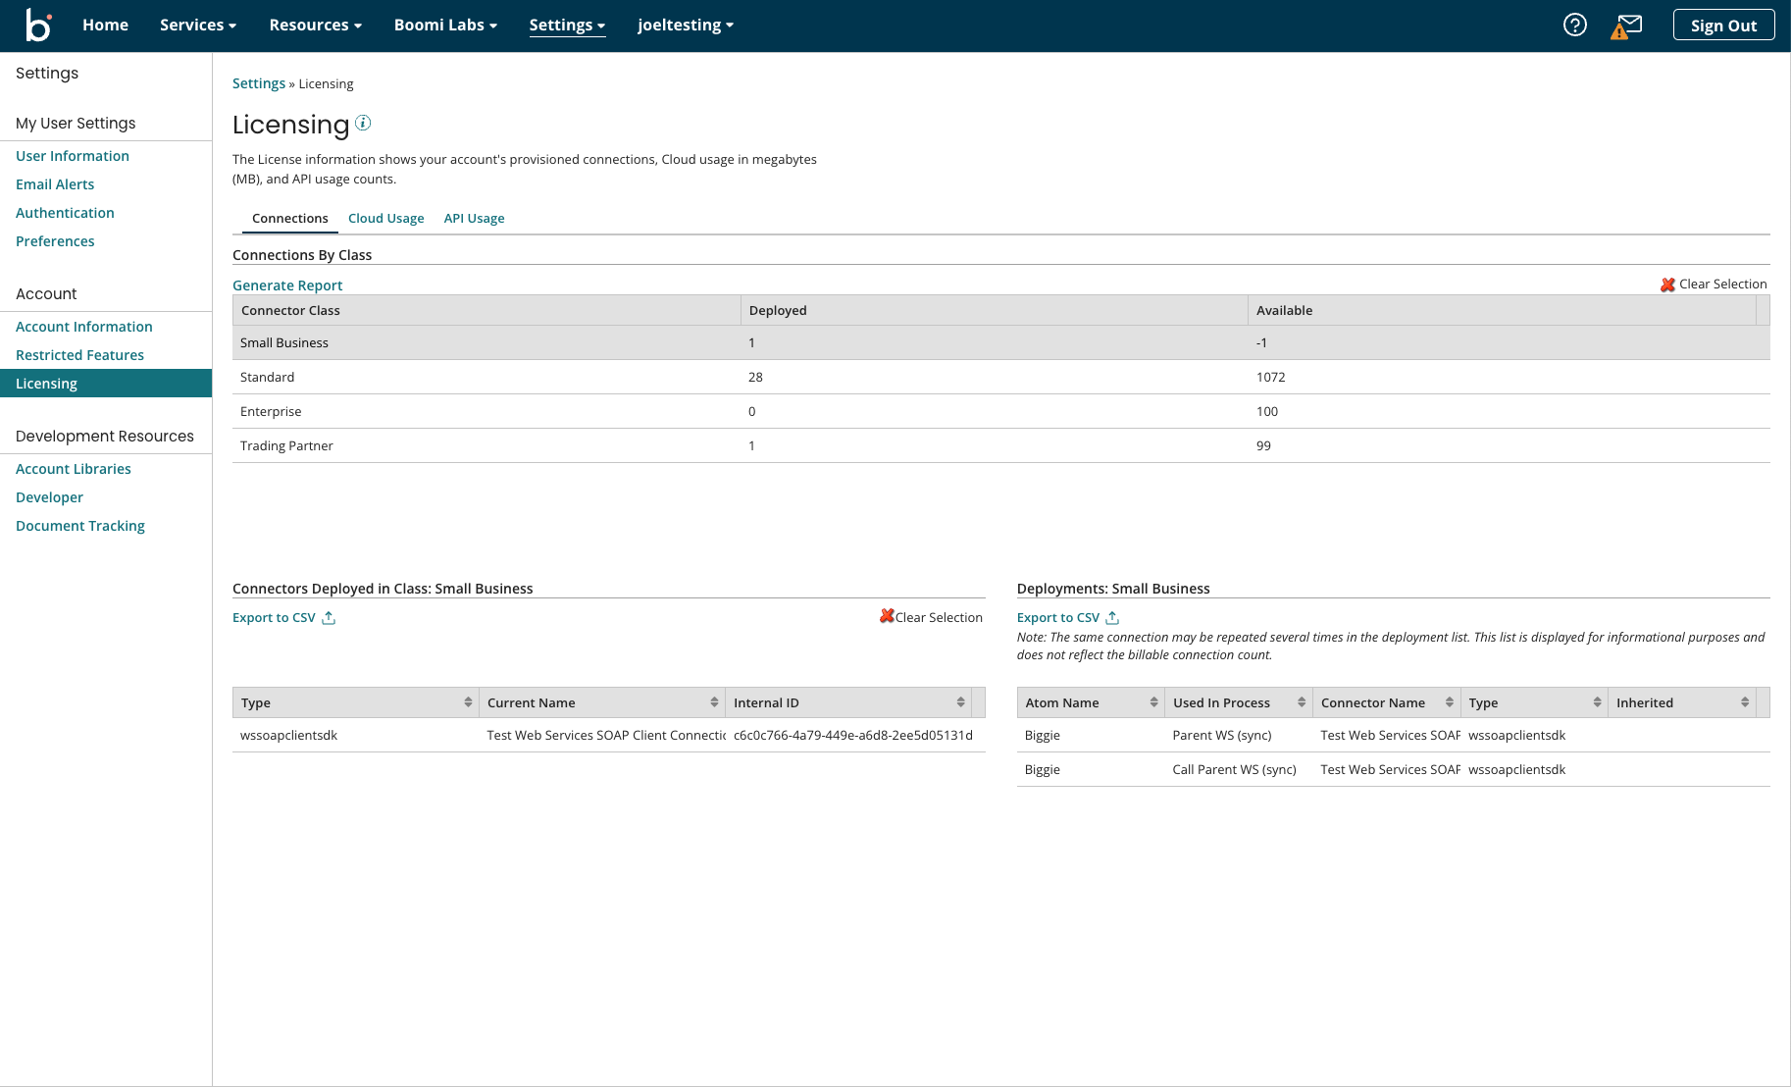Image resolution: width=1791 pixels, height=1087 pixels.
Task: Open the help question mark icon
Action: tap(1574, 25)
